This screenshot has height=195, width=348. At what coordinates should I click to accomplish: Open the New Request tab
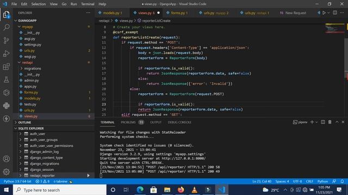pyautogui.click(x=296, y=13)
